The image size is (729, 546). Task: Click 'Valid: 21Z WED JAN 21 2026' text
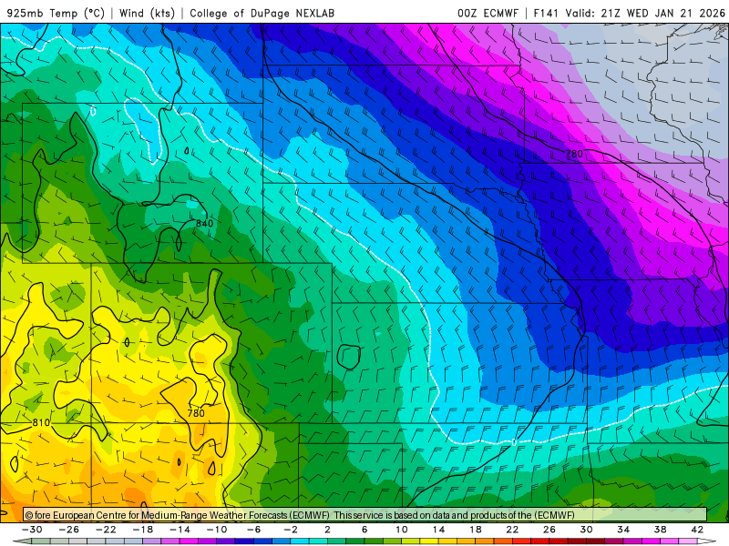pyautogui.click(x=645, y=13)
